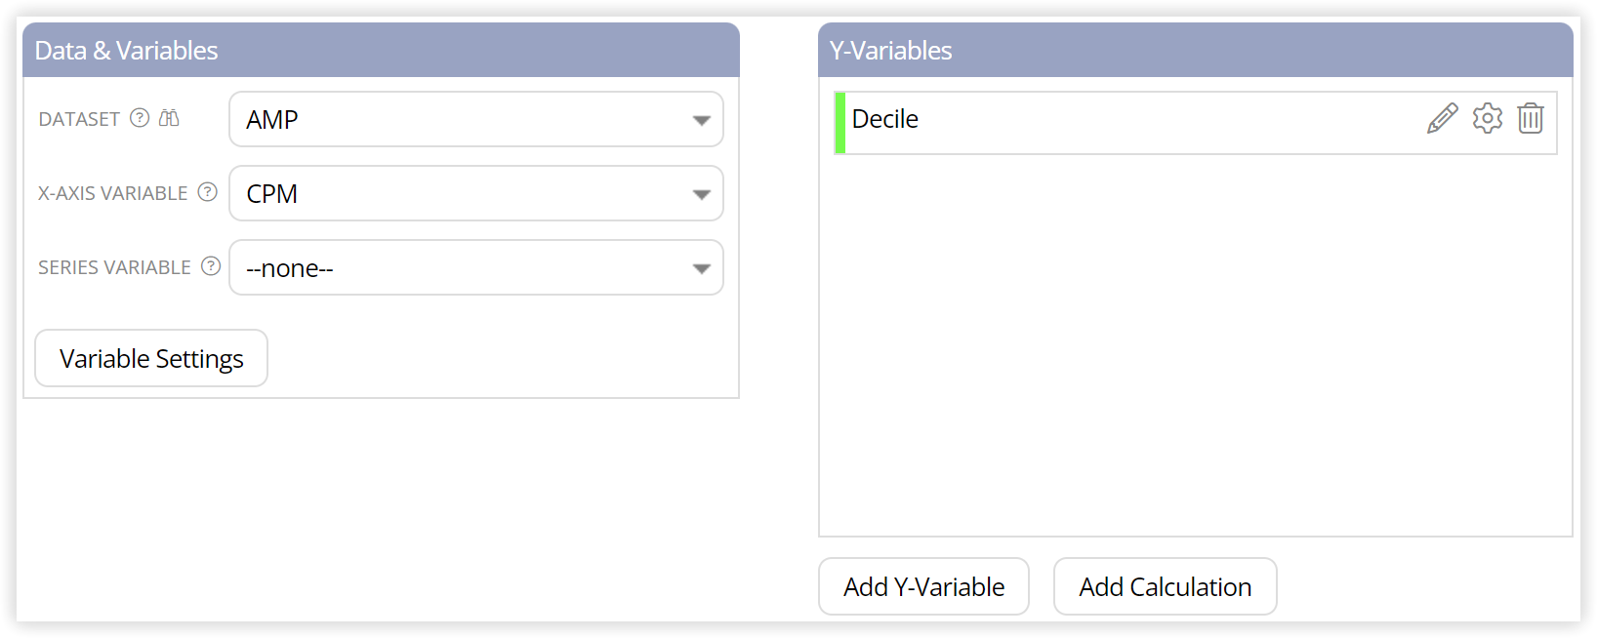Click the Add Calculation button
Image resolution: width=1597 pixels, height=638 pixels.
tap(1166, 586)
